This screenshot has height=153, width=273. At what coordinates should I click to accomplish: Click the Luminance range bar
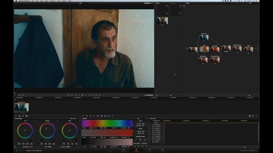click(x=107, y=142)
